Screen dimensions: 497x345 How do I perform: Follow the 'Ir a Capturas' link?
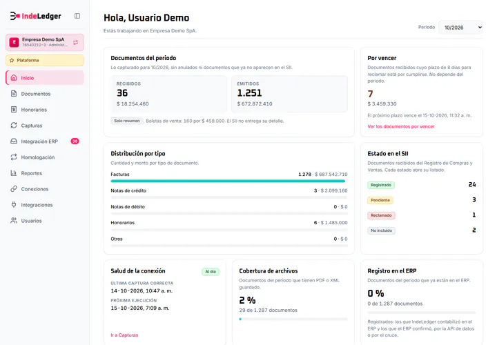pyautogui.click(x=124, y=335)
